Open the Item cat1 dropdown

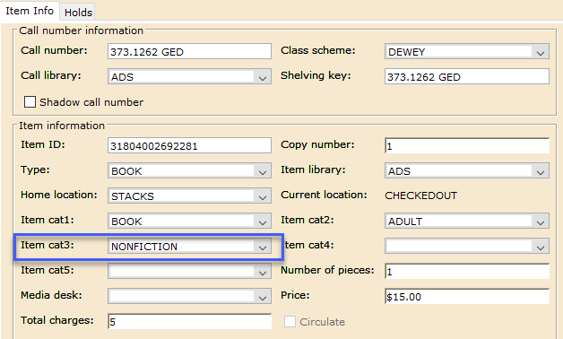point(189,222)
